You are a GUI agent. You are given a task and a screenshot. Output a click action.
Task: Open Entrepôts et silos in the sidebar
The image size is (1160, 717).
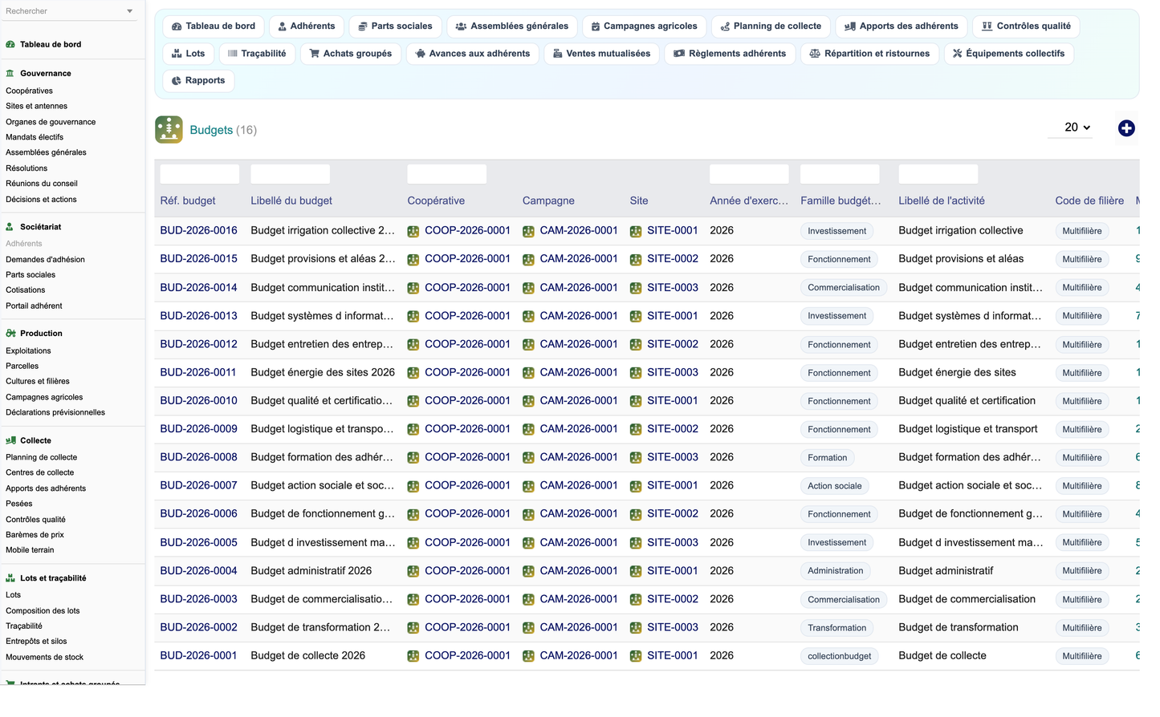click(36, 642)
